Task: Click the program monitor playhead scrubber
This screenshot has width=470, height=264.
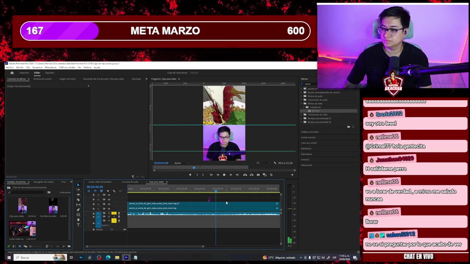Action: tap(194, 168)
